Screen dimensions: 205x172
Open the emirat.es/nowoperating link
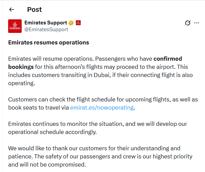pos(102,108)
